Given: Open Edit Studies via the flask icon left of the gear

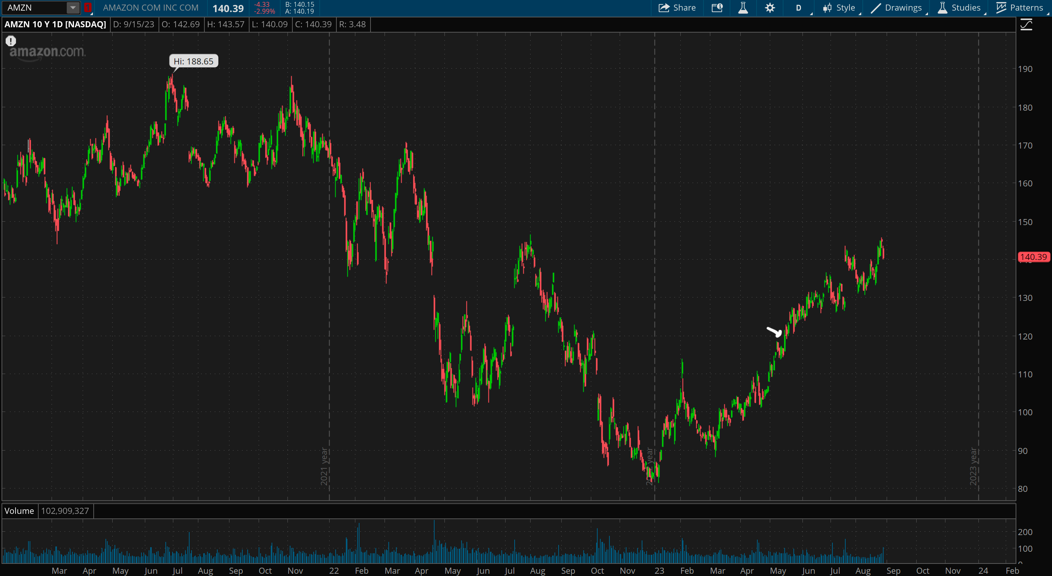Looking at the screenshot, I should [x=743, y=8].
